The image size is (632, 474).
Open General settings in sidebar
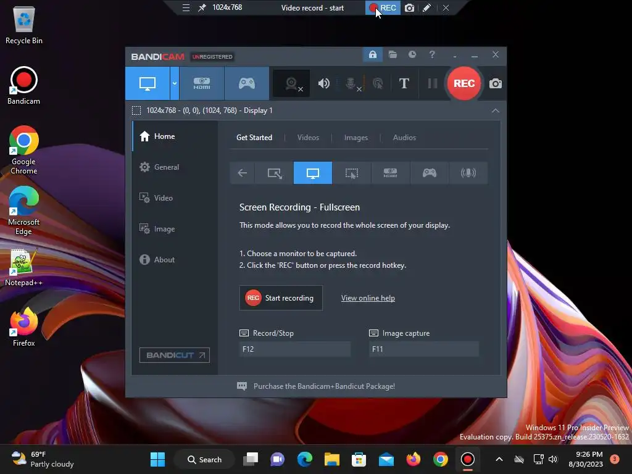[174, 167]
